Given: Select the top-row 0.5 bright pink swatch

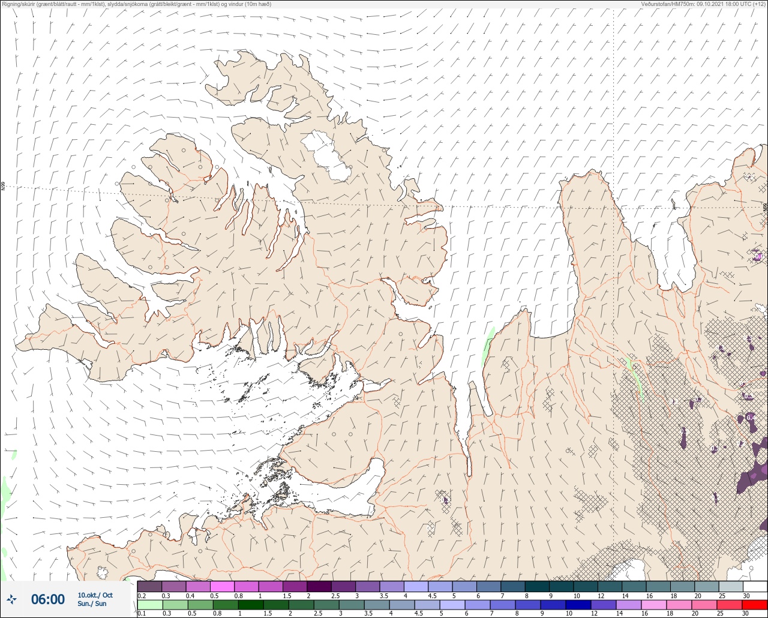Looking at the screenshot, I should 222,586.
